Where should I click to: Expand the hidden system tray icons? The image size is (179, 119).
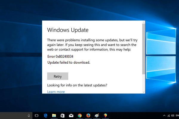click(164, 115)
